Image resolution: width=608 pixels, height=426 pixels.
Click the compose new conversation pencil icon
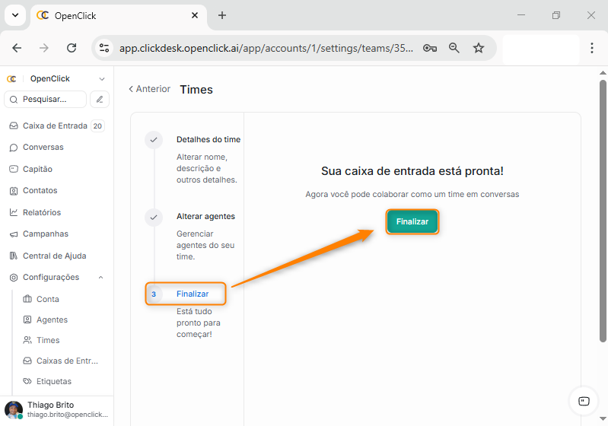coord(100,99)
